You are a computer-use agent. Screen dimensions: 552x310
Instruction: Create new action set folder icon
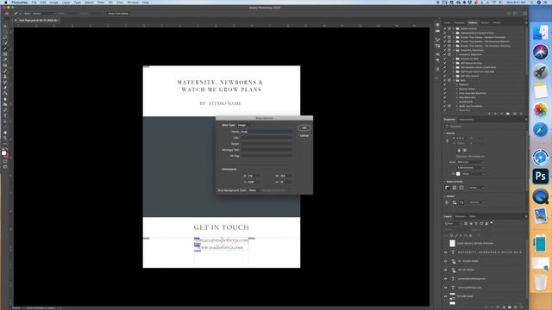coord(508,114)
